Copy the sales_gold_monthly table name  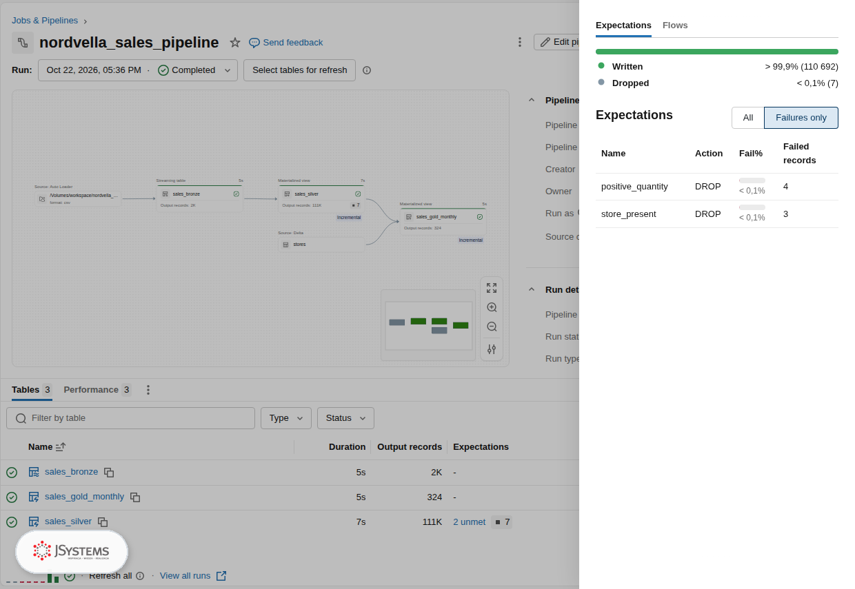[x=135, y=497]
